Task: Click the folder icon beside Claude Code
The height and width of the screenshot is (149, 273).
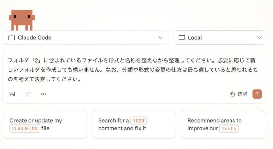Action: 11,38
